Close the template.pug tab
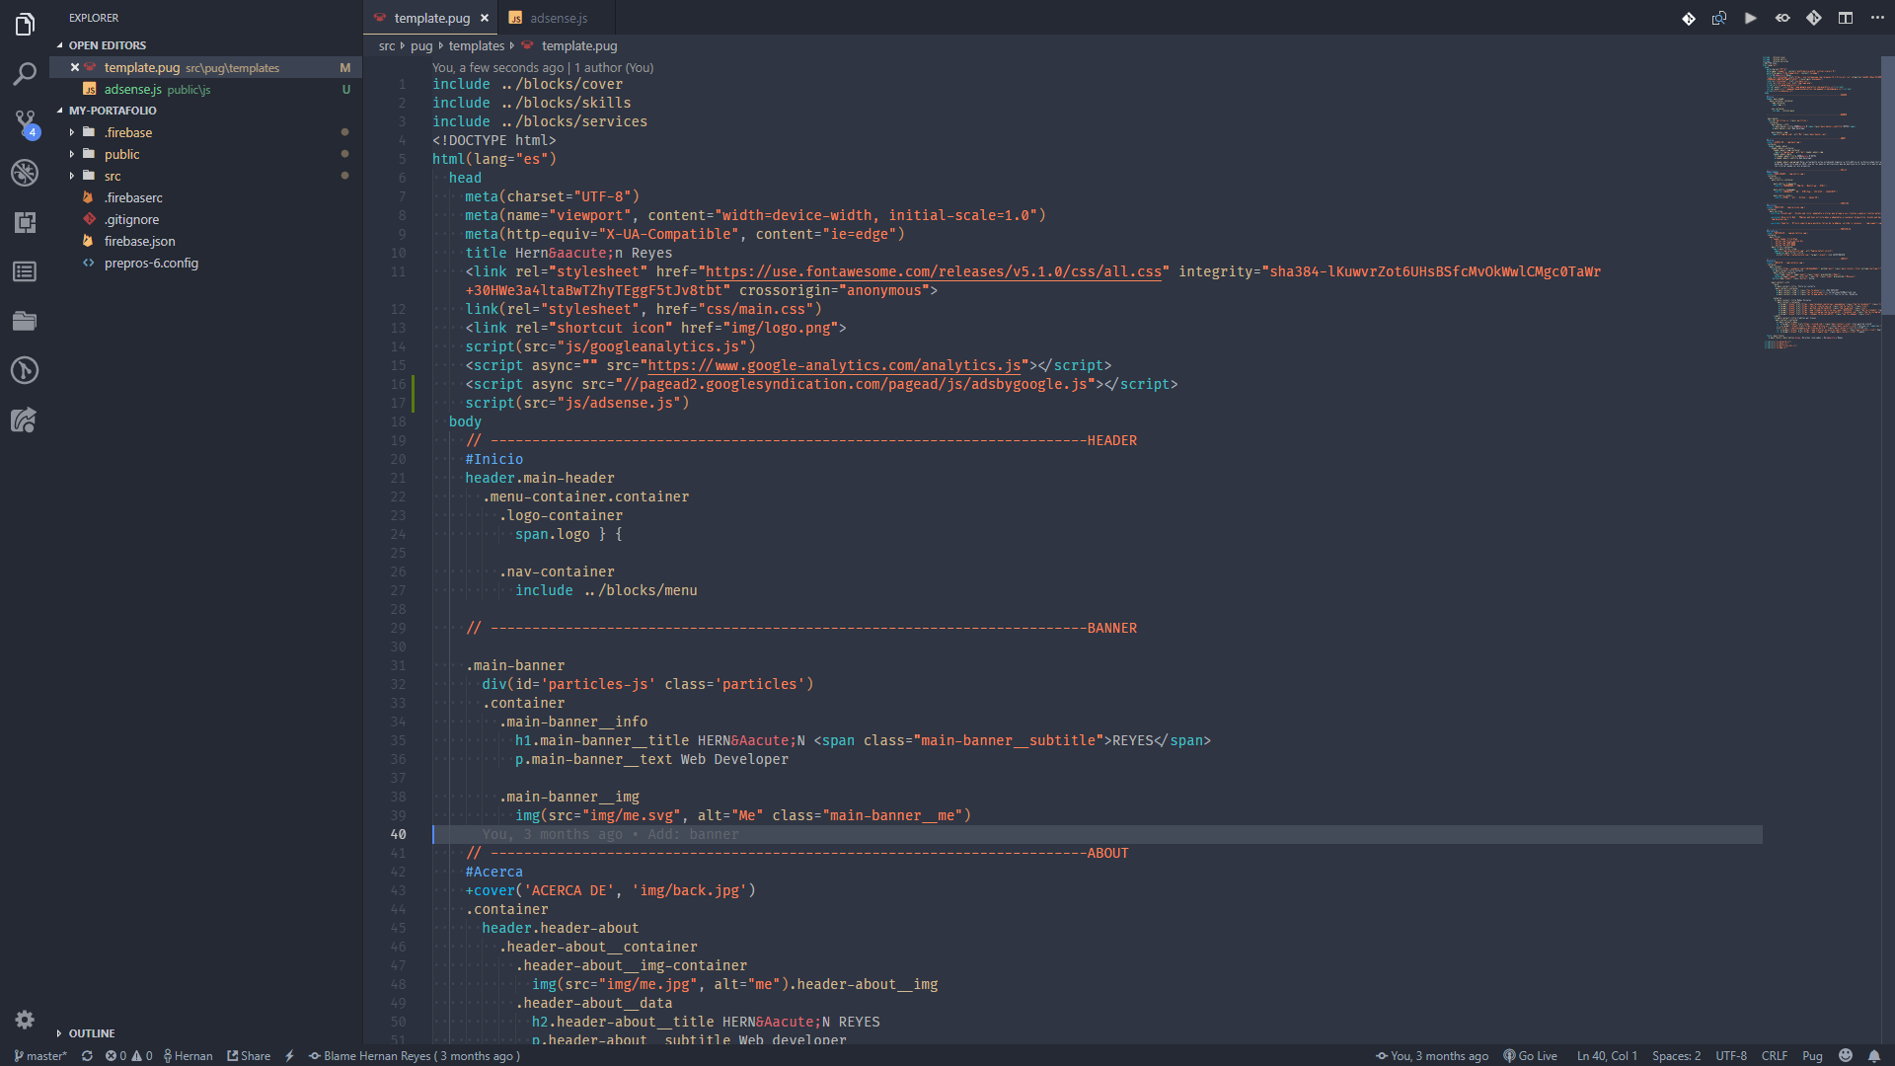 point(485,18)
